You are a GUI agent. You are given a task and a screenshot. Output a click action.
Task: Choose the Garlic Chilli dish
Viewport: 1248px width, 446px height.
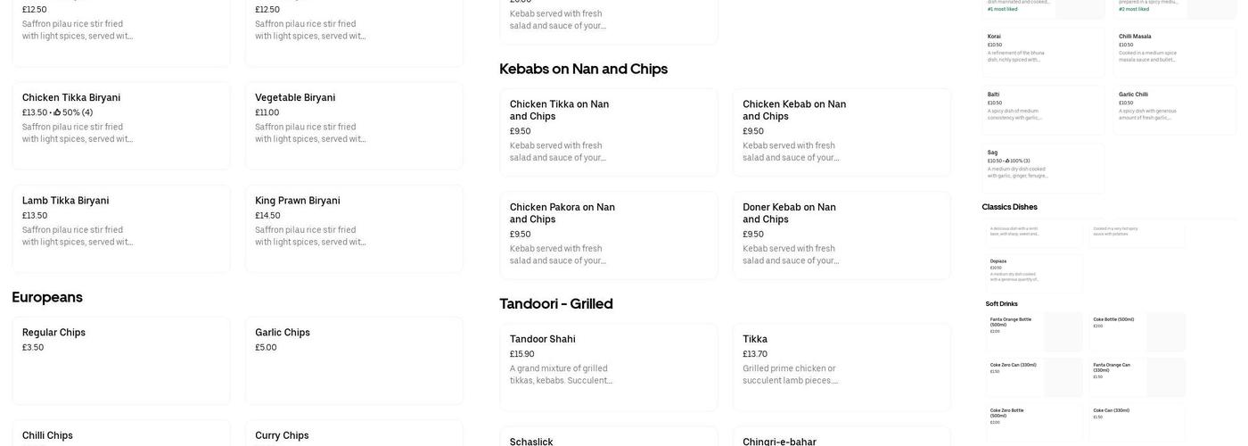coord(1174,110)
